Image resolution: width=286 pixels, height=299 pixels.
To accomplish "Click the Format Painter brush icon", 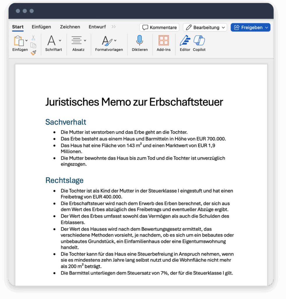I will click(x=33, y=52).
